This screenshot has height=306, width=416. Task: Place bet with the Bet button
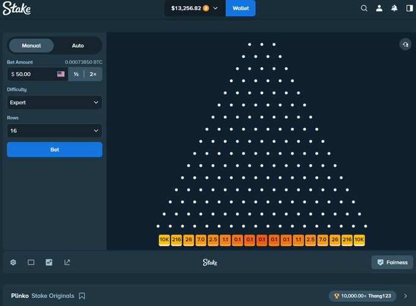pyautogui.click(x=54, y=149)
